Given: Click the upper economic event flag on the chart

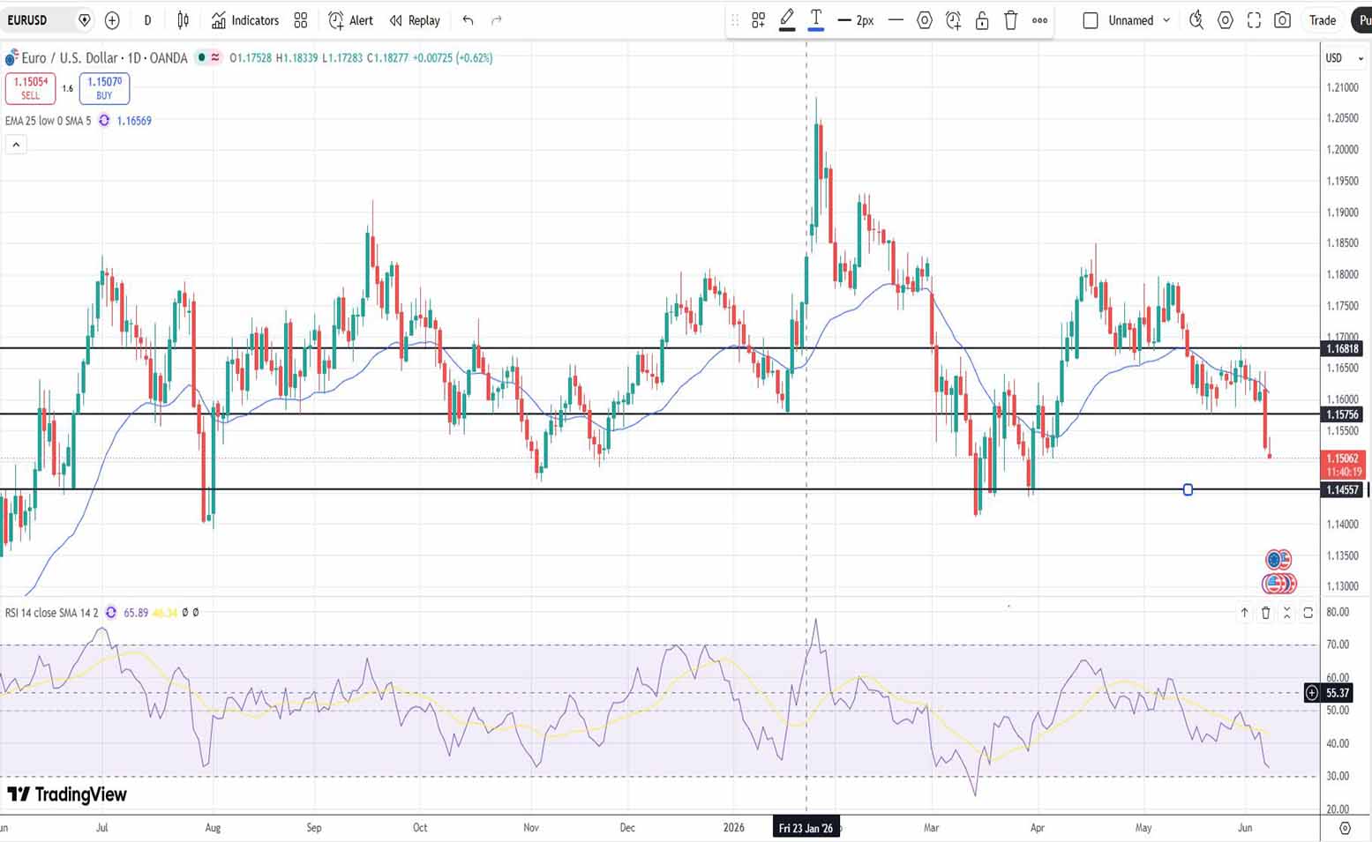Looking at the screenshot, I should 1278,560.
